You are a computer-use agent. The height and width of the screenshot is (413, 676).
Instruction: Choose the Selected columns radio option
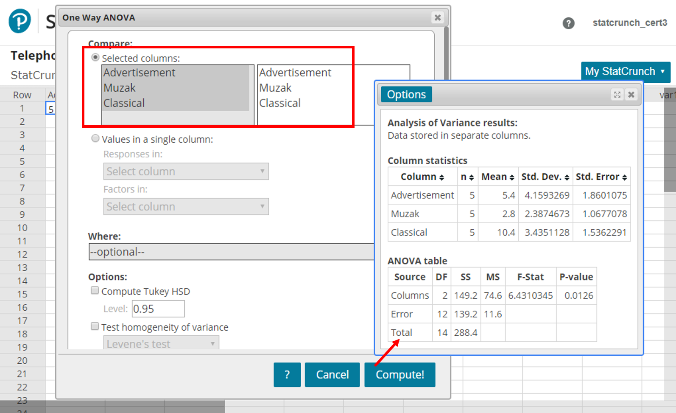(95, 57)
